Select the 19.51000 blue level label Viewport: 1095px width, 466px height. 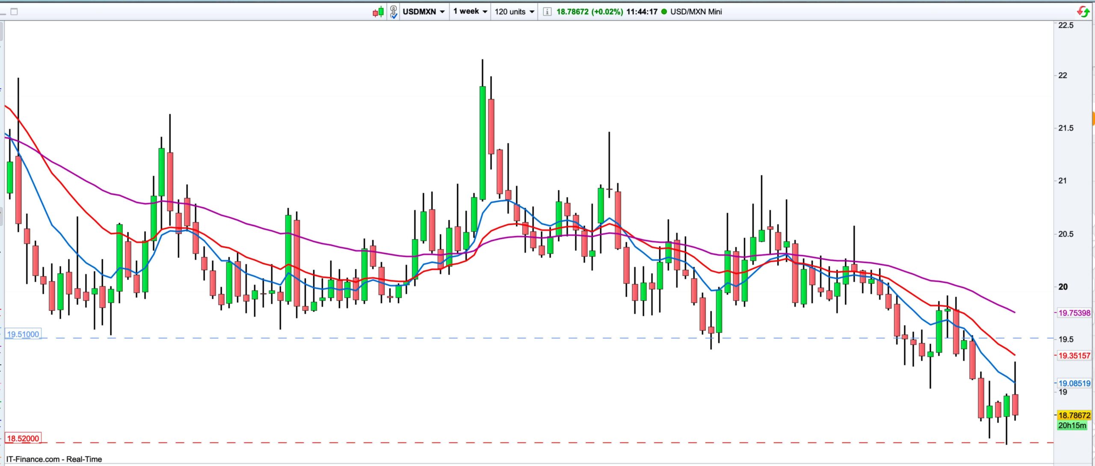(23, 334)
